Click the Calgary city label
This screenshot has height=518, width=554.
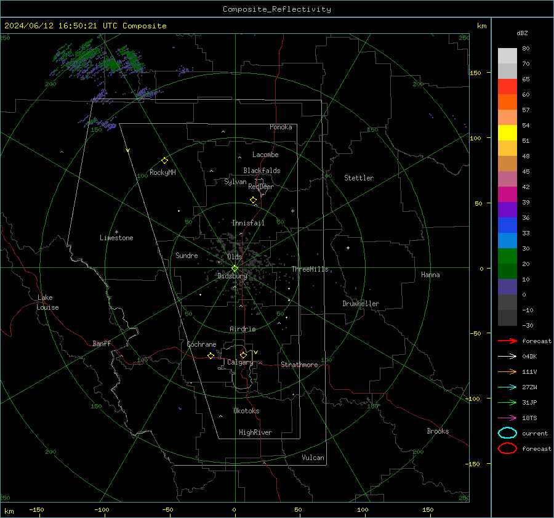(x=240, y=362)
